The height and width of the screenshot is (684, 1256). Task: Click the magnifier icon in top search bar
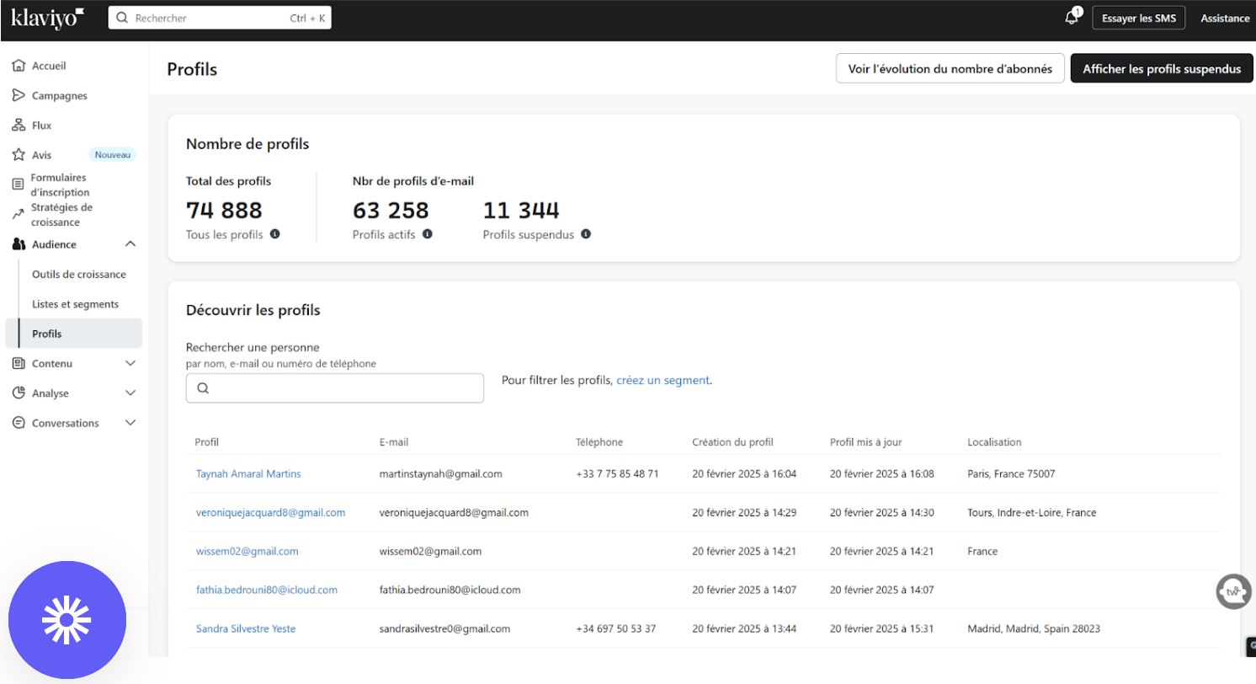tap(123, 18)
